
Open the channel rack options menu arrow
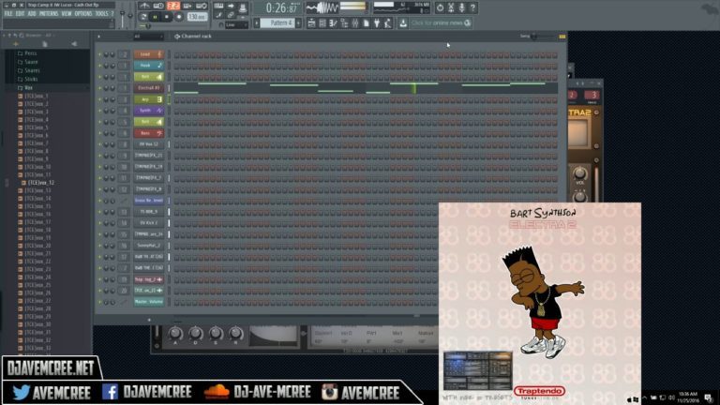point(98,37)
